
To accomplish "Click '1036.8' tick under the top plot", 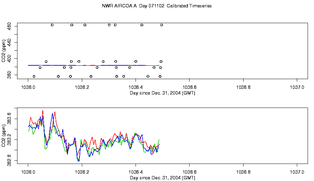I will coord(243,87).
